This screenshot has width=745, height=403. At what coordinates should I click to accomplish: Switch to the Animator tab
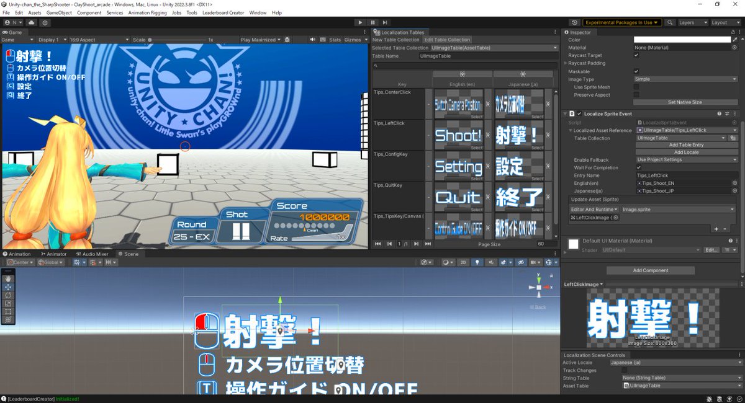point(53,254)
